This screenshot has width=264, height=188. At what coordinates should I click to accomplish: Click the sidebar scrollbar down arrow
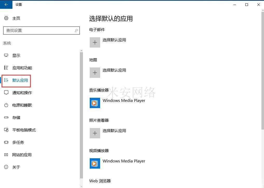(x=81, y=186)
